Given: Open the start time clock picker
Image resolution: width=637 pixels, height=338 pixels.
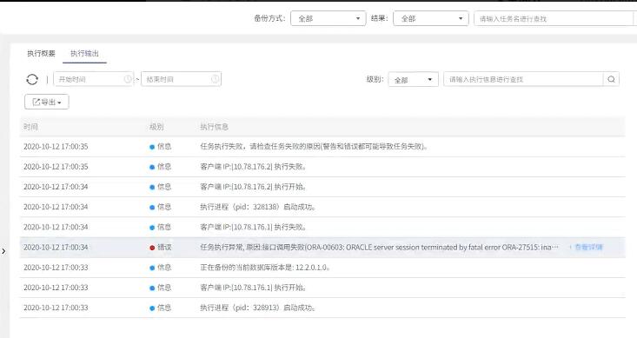Looking at the screenshot, I should (x=128, y=79).
